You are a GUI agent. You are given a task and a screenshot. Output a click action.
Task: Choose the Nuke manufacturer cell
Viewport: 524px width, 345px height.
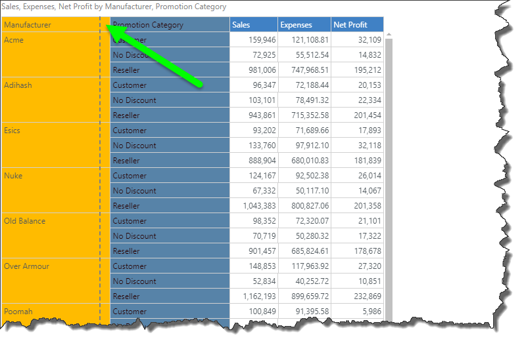(x=13, y=176)
